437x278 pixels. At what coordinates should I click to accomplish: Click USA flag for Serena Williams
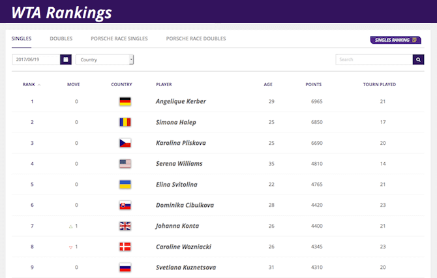pos(125,164)
